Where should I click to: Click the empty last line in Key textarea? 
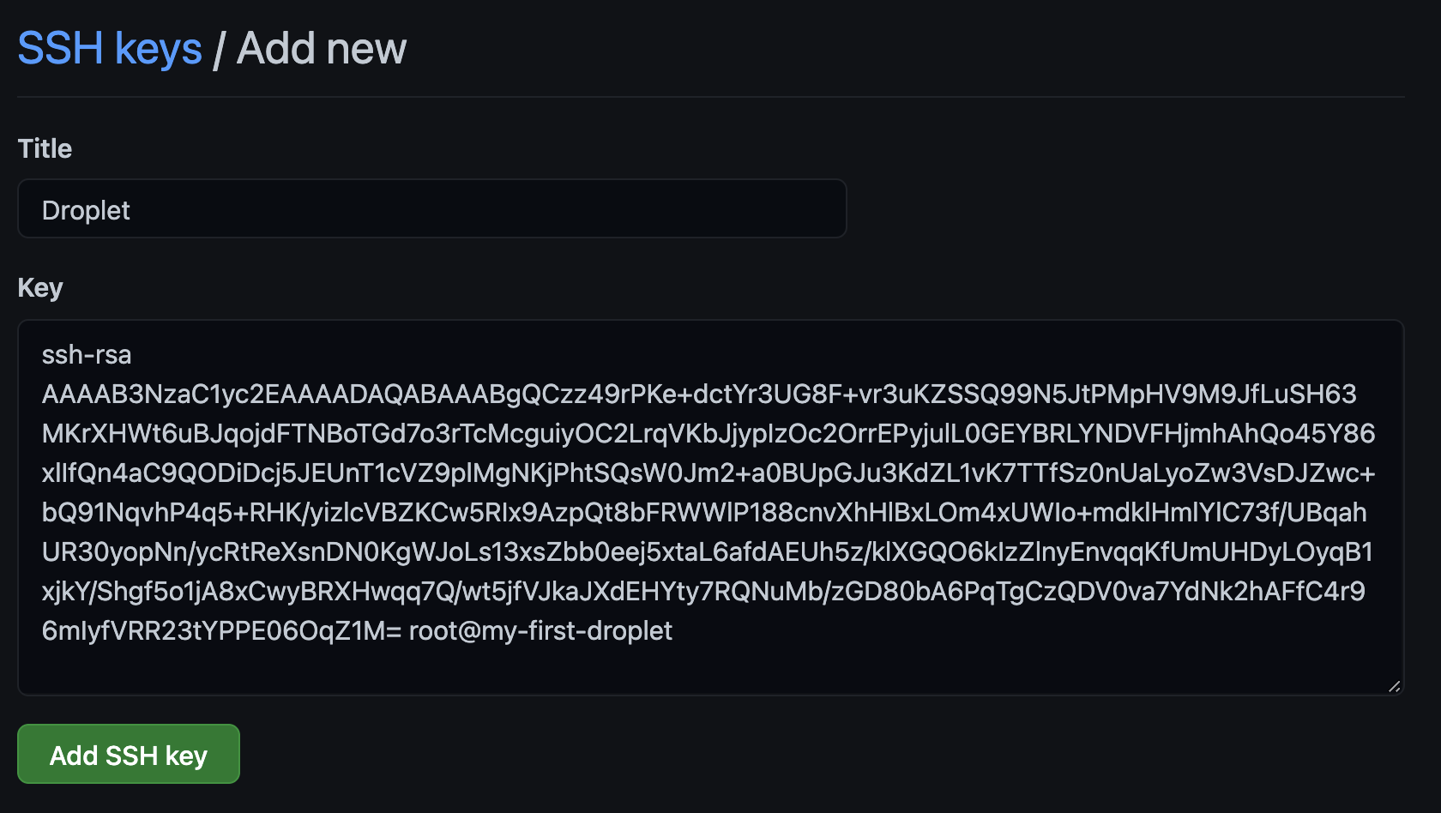coord(686,667)
